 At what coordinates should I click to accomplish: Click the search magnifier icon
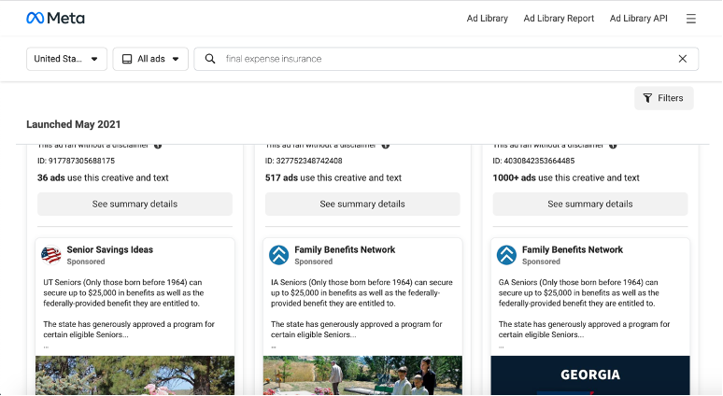tap(210, 59)
